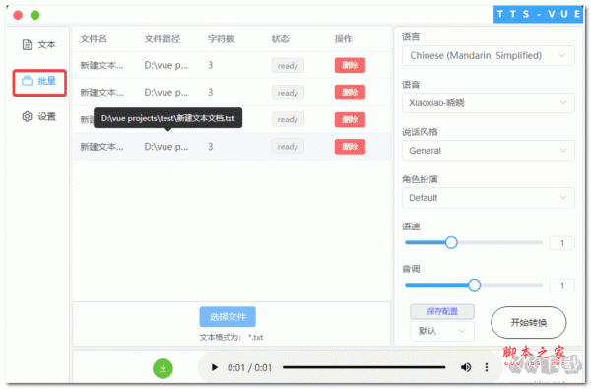This screenshot has width=591, height=389.
Task: Click the fourth row file path D:\vue p...
Action: click(166, 147)
